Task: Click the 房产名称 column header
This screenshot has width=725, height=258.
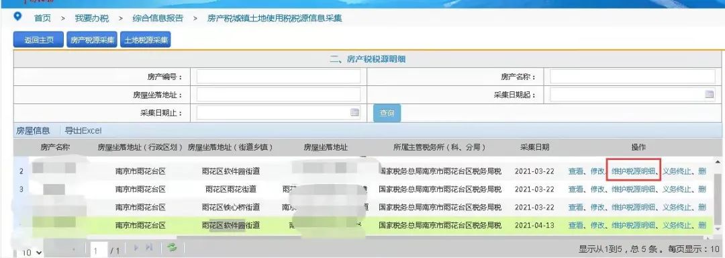Action: point(55,148)
